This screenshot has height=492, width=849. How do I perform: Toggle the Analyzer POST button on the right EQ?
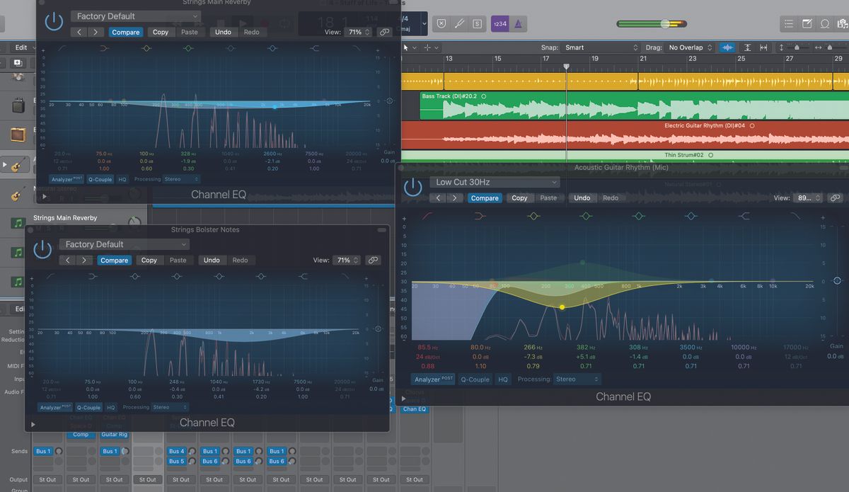[432, 379]
